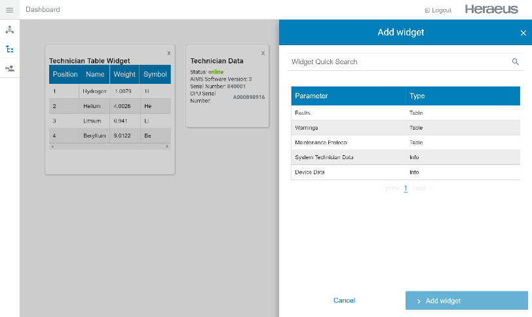Type in Widget Quick Search field

click(400, 62)
